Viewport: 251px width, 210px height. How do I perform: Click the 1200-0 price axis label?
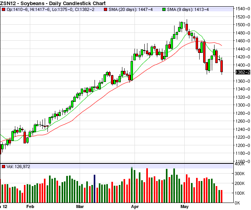pyautogui.click(x=243, y=145)
